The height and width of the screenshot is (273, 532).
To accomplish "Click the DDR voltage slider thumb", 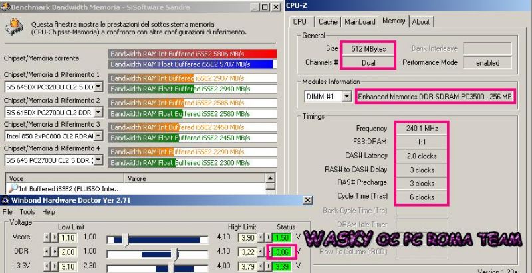I will click(x=174, y=254).
